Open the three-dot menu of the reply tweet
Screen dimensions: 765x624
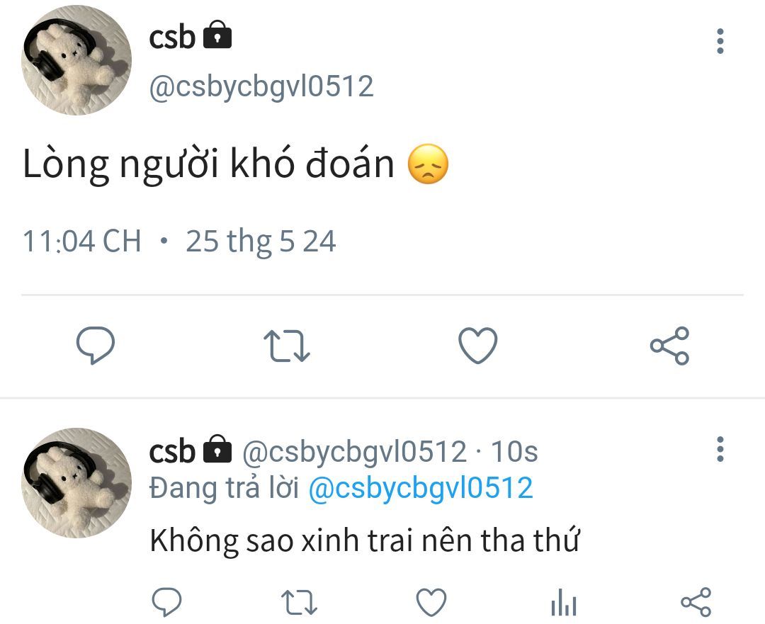pos(720,449)
